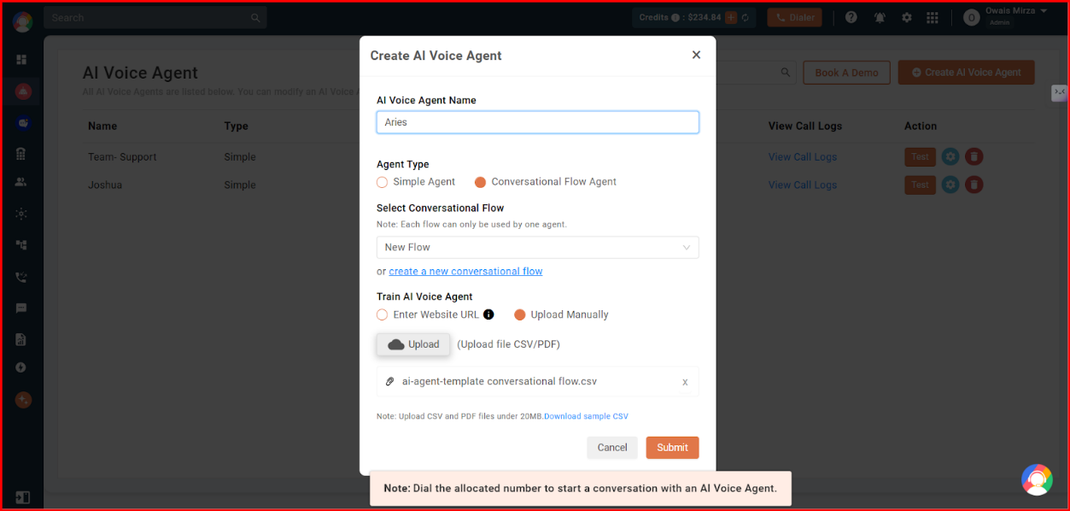Viewport: 1070px width, 511px height.
Task: Open the contacts people icon in sidebar
Action: tap(21, 182)
